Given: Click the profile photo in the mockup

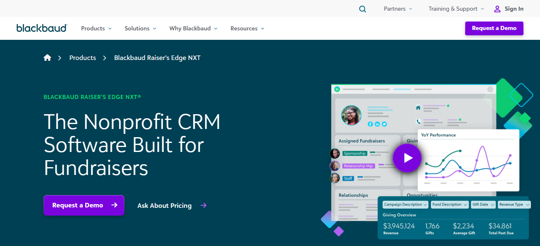Looking at the screenshot, I should (x=351, y=115).
